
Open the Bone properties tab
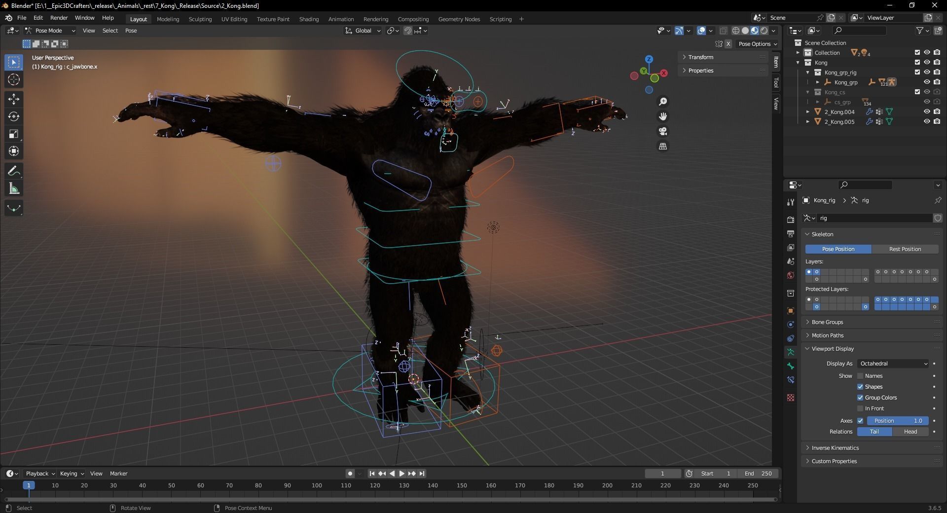point(791,366)
